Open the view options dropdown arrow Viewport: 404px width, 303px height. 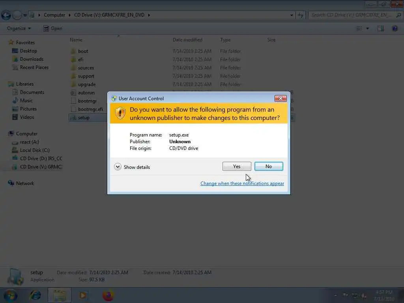point(368,28)
